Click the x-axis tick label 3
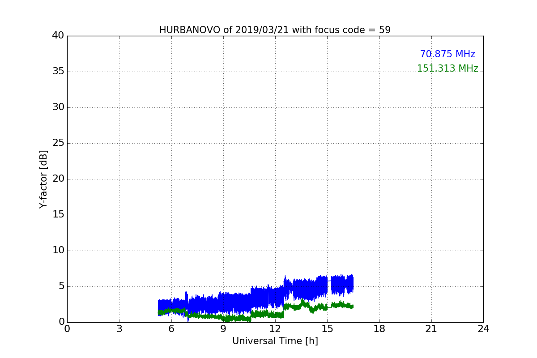This screenshot has width=537, height=358. (119, 329)
